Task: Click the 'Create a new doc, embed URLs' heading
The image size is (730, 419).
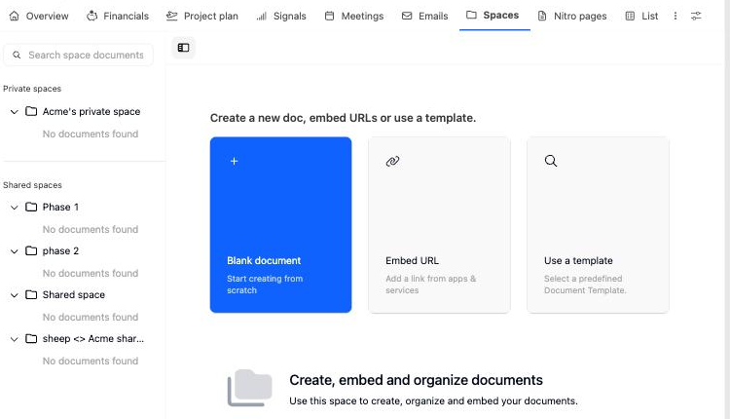Action: click(343, 118)
